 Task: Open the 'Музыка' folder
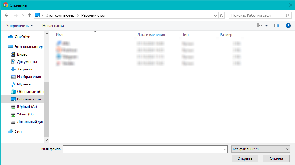pos(24,85)
